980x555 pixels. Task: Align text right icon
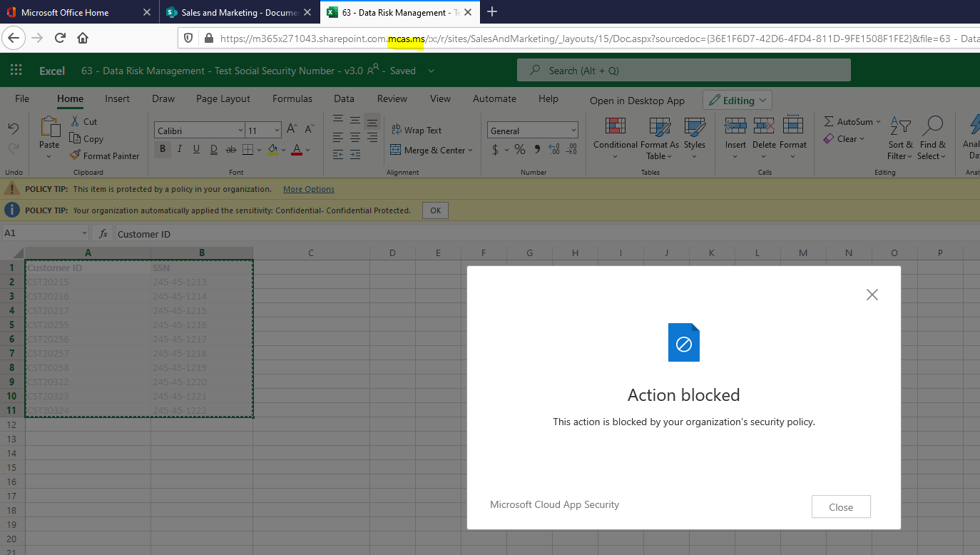[372, 137]
